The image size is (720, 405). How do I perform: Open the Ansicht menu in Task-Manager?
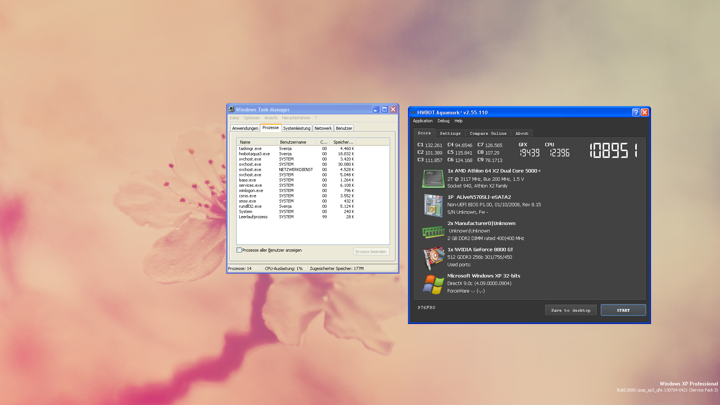click(x=271, y=118)
